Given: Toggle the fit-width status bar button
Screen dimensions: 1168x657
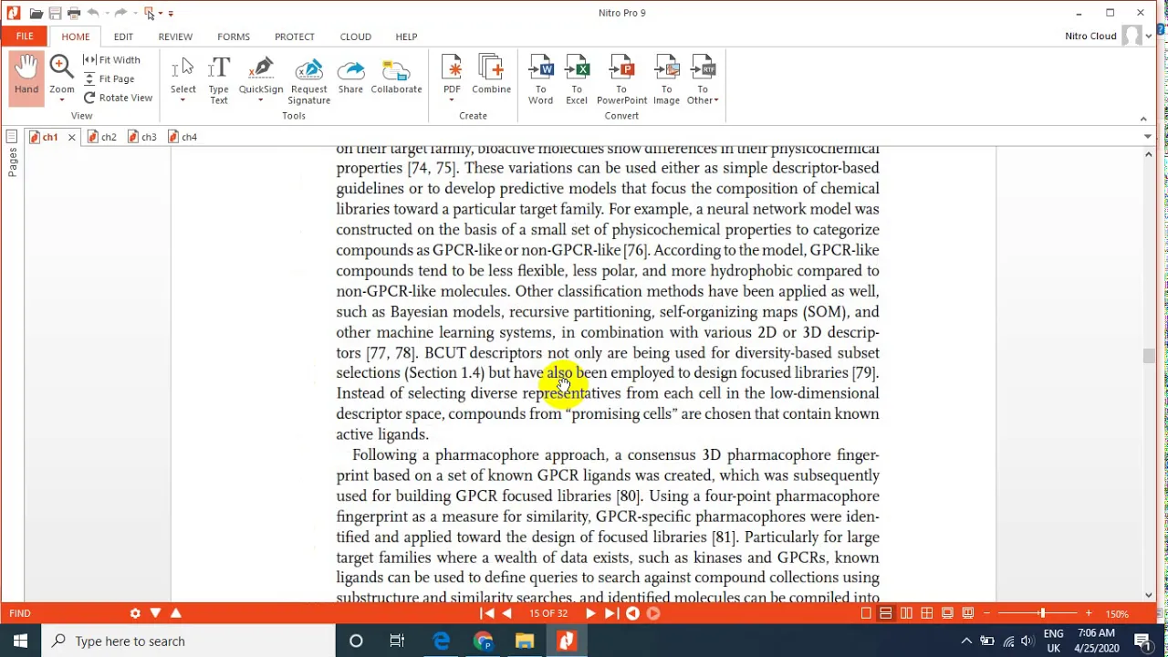Looking at the screenshot, I should coord(968,613).
